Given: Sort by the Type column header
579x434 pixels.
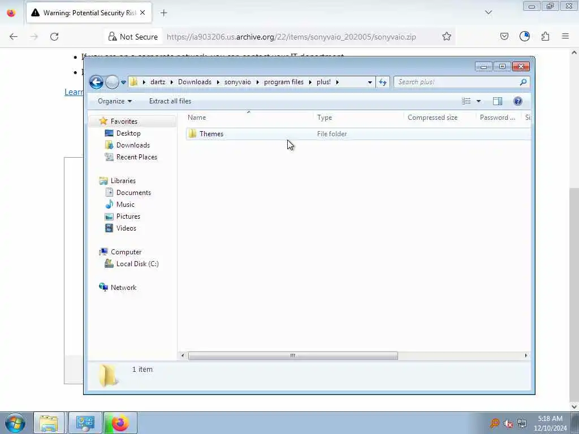Looking at the screenshot, I should [x=358, y=118].
